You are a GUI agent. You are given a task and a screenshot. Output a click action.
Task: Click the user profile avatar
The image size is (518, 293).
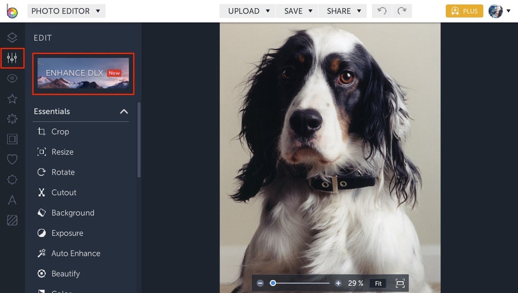496,11
